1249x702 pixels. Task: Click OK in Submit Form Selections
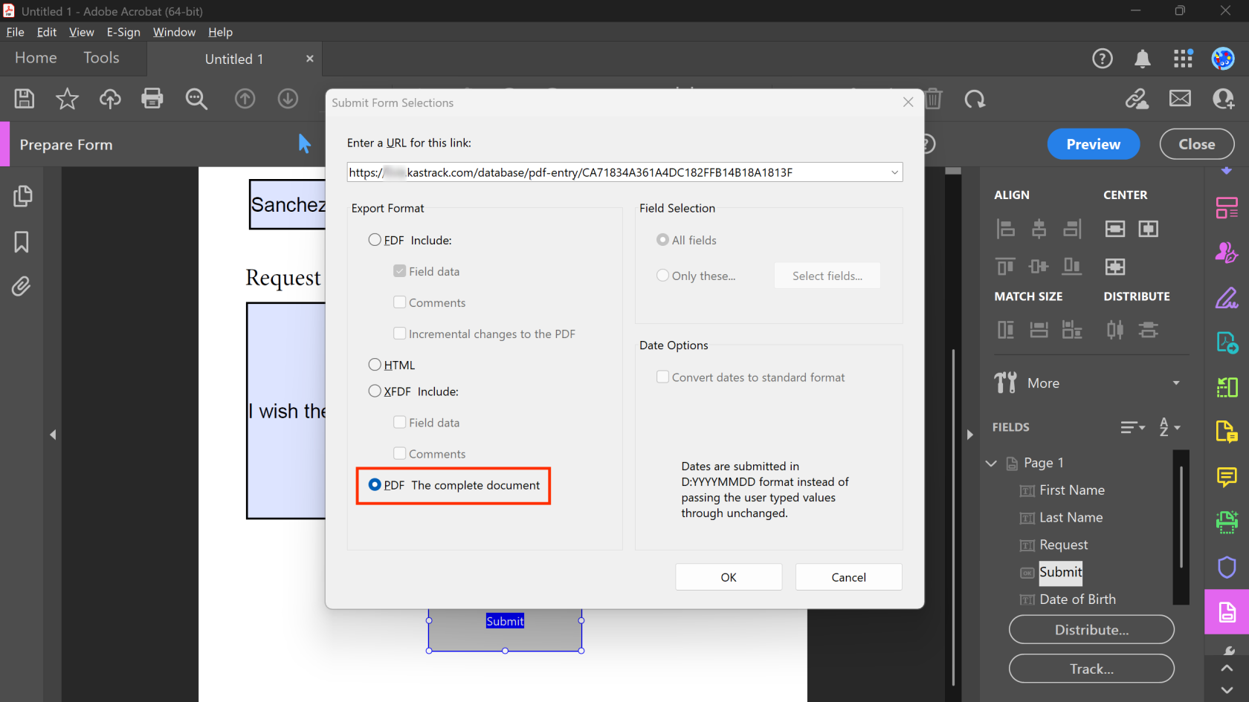point(729,577)
